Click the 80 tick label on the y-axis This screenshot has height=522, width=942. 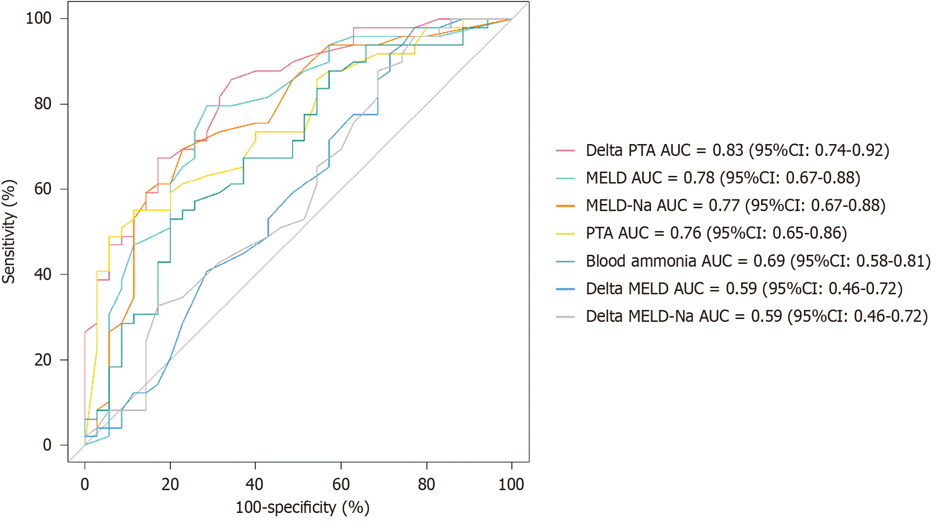coord(43,104)
